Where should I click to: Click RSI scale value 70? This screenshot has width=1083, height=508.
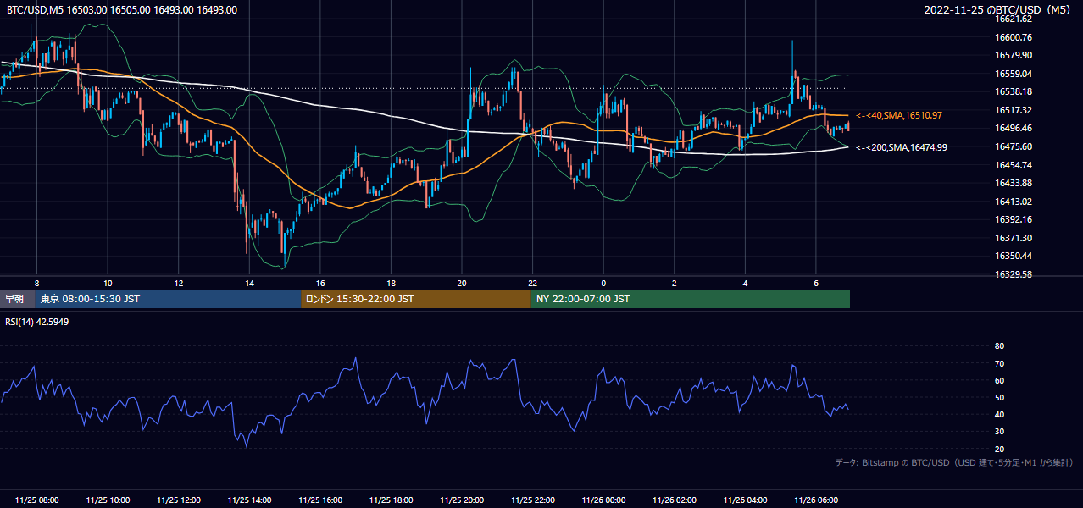click(x=999, y=363)
